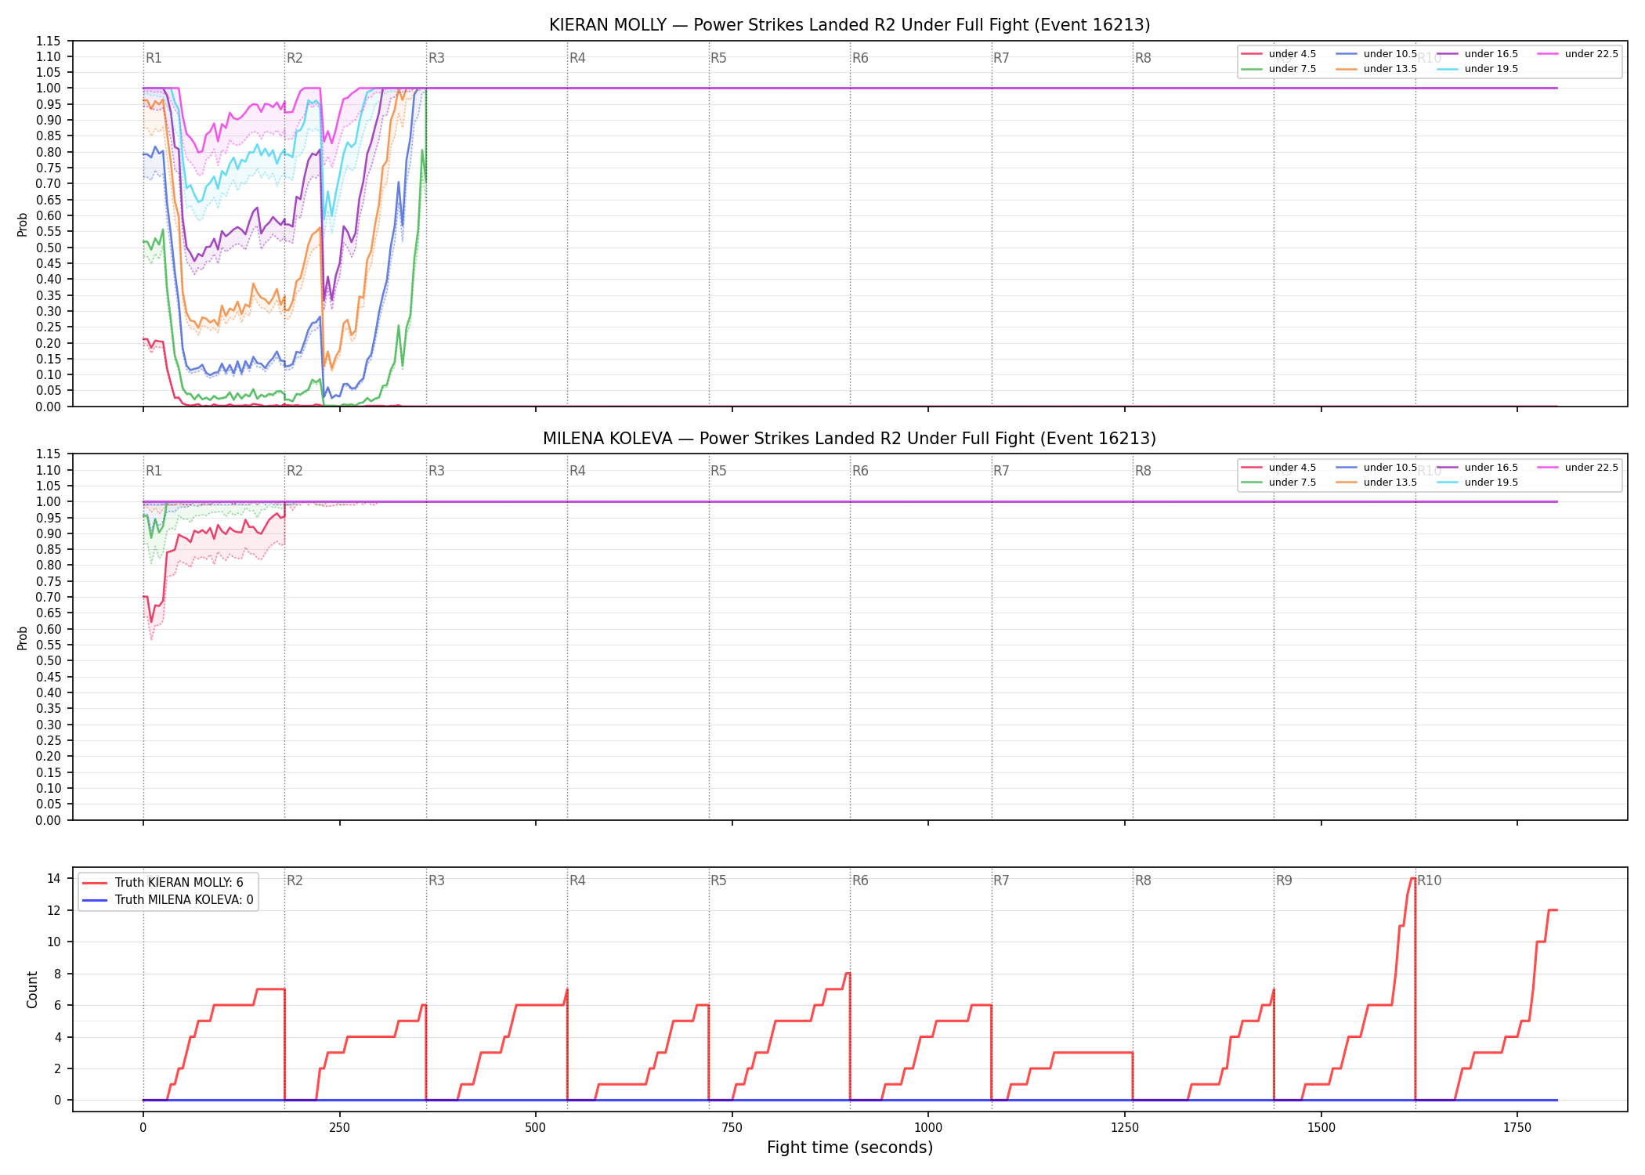The width and height of the screenshot is (1645, 1175).
Task: Pick 'under 22.5' legend entry in Milena Koleva chart
Action: 1578,468
